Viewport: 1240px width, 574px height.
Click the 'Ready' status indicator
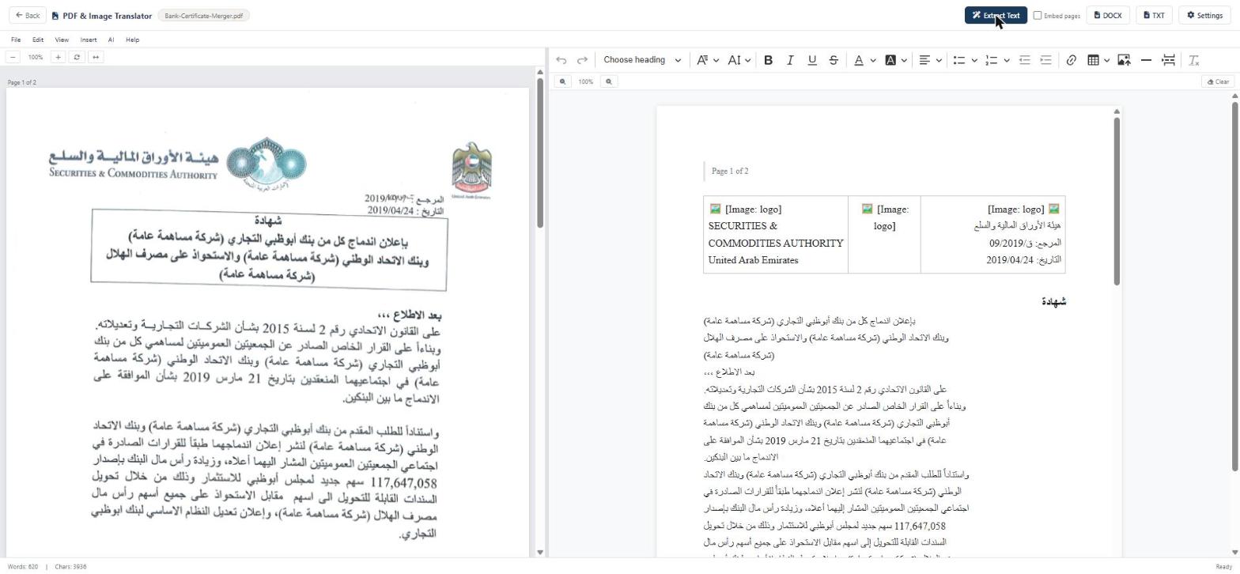coord(1223,567)
